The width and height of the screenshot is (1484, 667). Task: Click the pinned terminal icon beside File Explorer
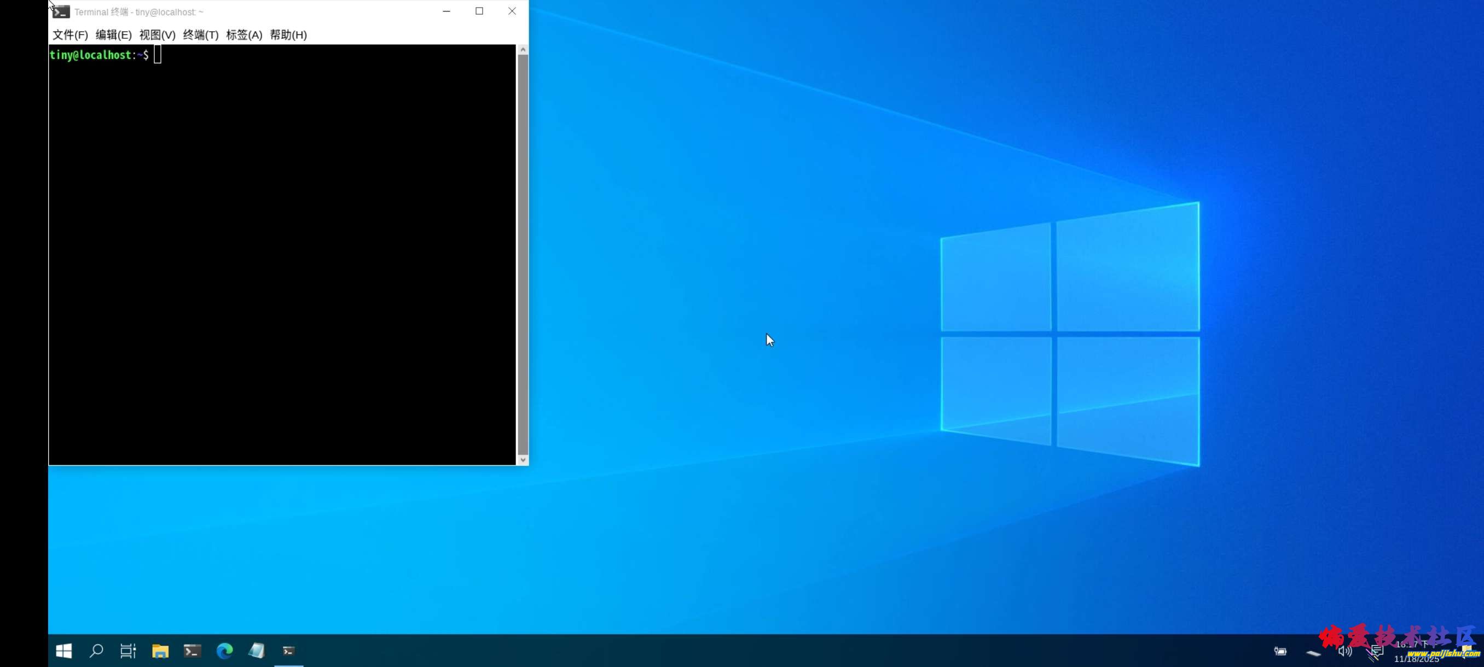point(193,651)
